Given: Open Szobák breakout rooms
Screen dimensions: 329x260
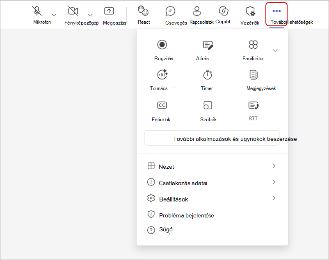Looking at the screenshot, I should tap(208, 105).
